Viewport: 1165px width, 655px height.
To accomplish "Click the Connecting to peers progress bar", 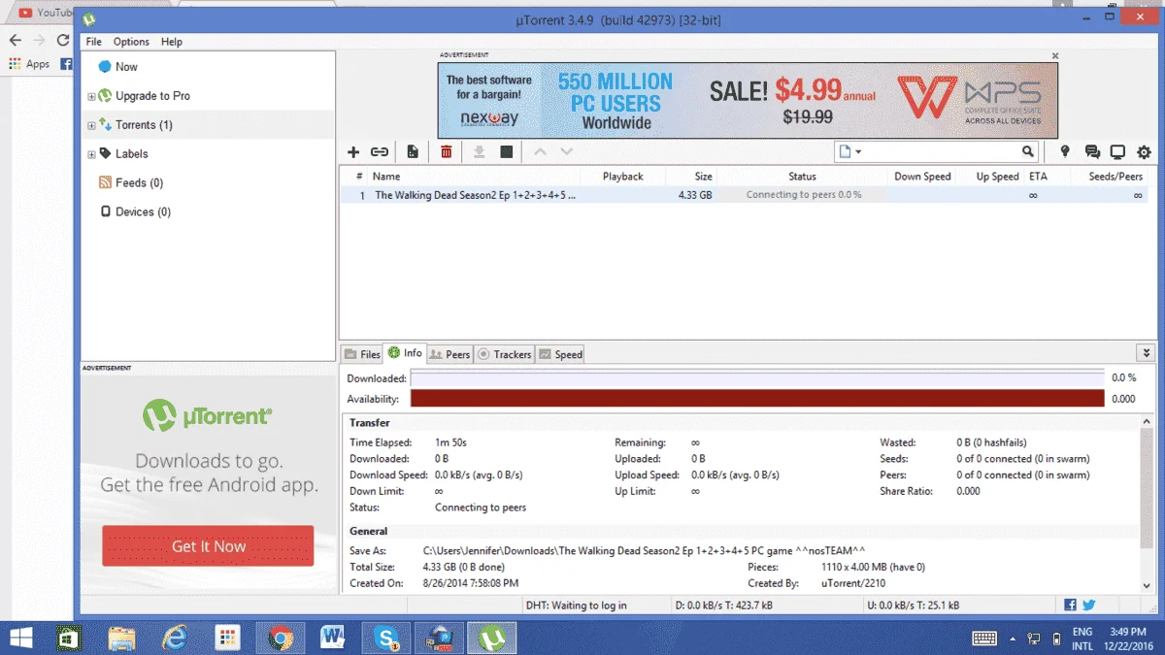I will (x=803, y=195).
